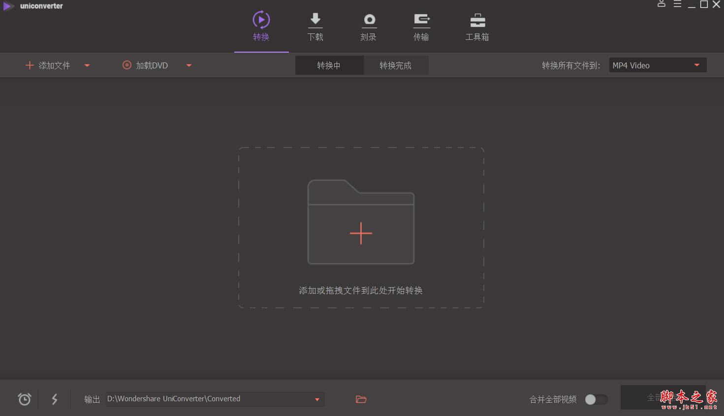The image size is (724, 416).
Task: Open the high-speed conversion lightning icon
Action: click(x=54, y=399)
